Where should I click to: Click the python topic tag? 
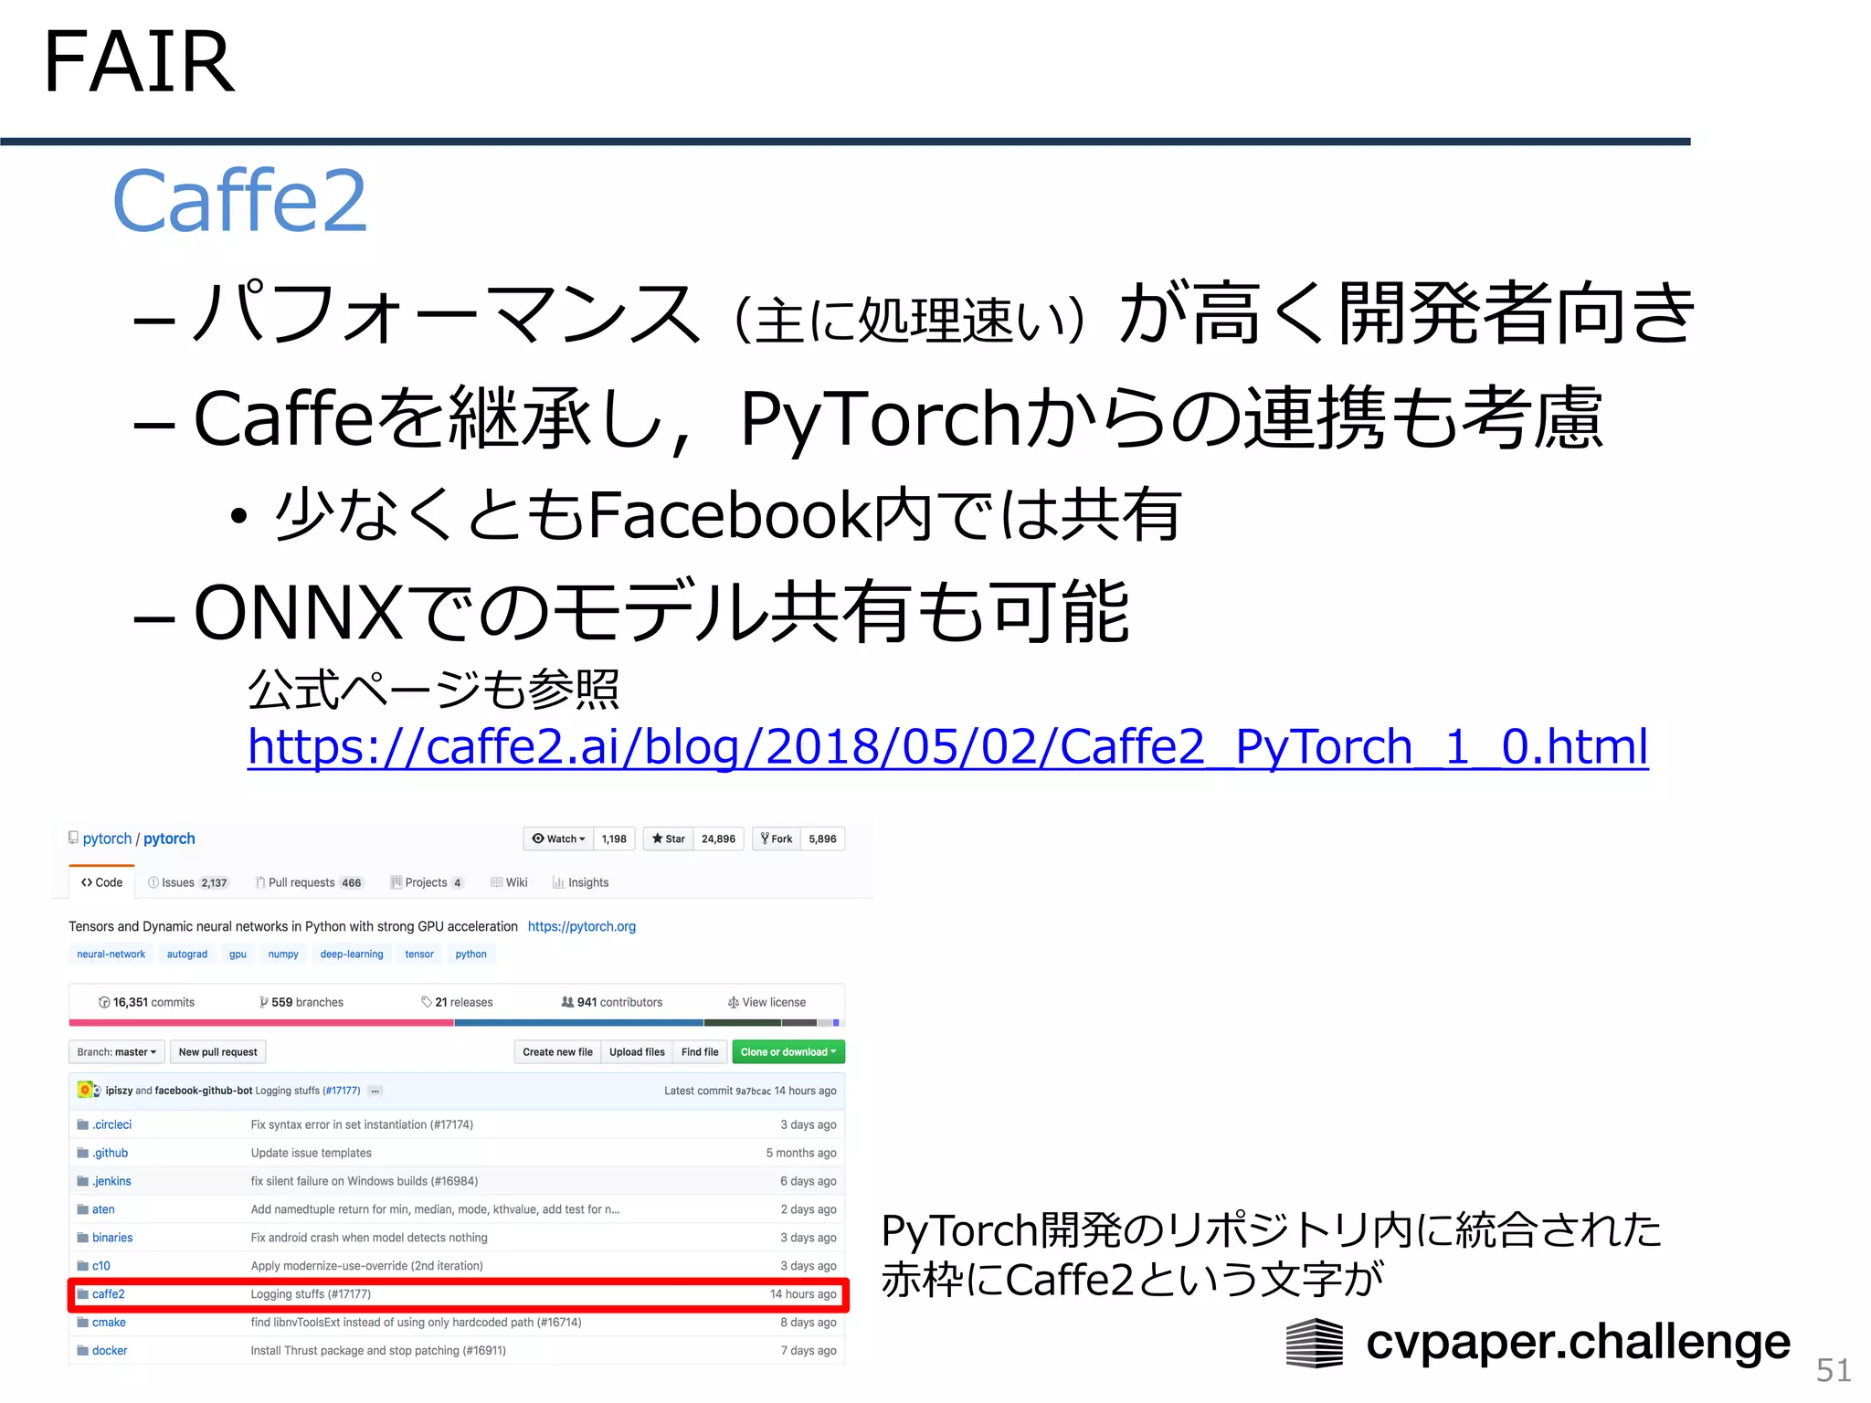click(470, 954)
